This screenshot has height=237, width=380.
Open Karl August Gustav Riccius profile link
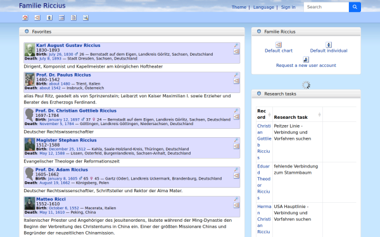(x=68, y=46)
